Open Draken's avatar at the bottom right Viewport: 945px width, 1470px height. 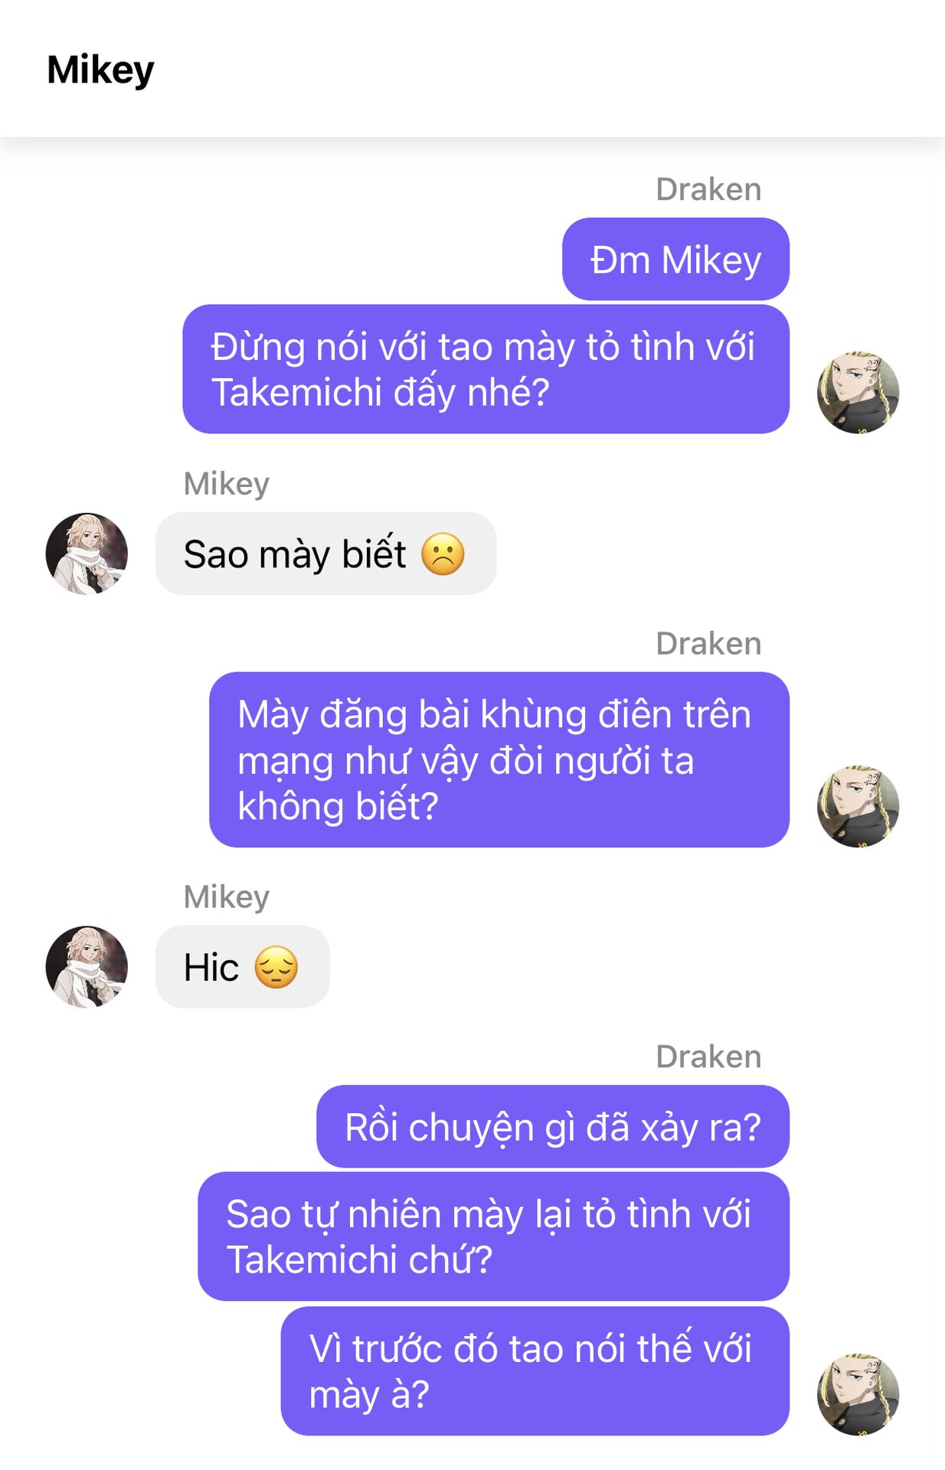click(858, 1394)
